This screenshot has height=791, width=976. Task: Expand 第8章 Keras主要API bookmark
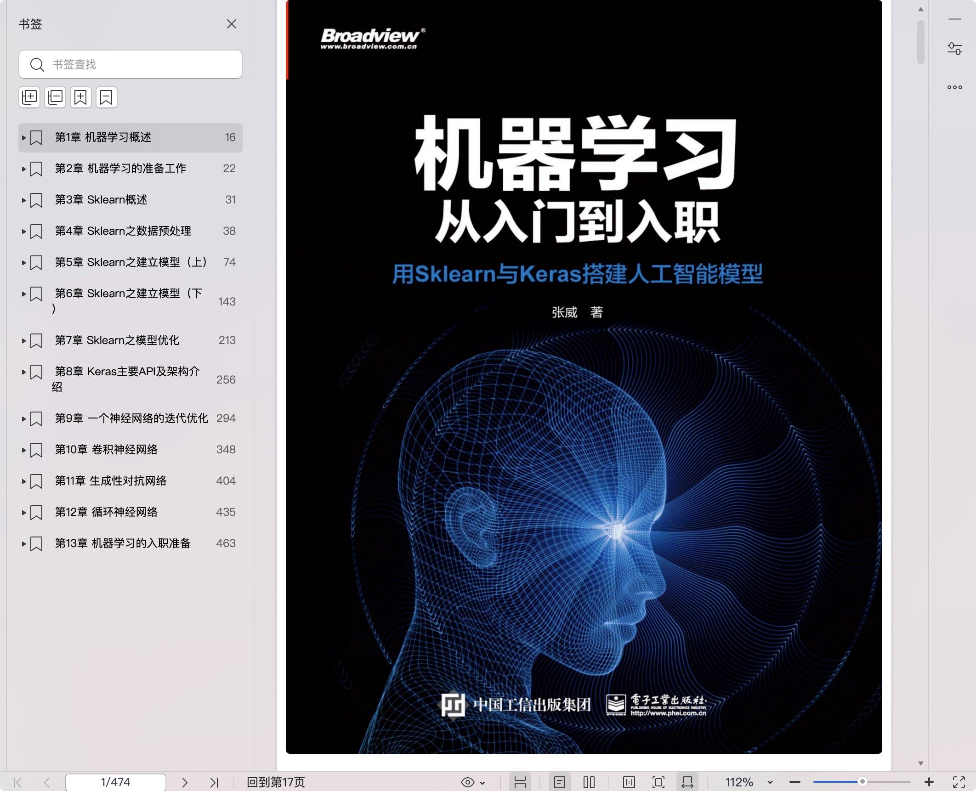pos(24,372)
